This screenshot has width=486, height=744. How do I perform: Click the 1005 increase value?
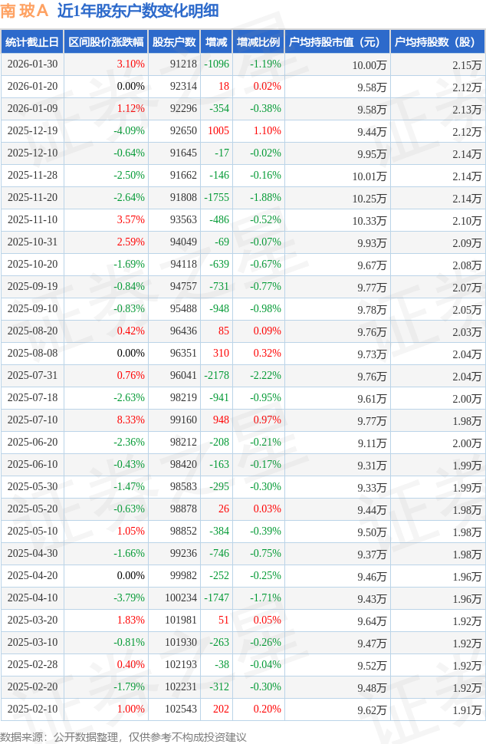218,131
